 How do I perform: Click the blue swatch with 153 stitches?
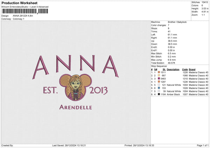pyautogui.click(x=159, y=88)
